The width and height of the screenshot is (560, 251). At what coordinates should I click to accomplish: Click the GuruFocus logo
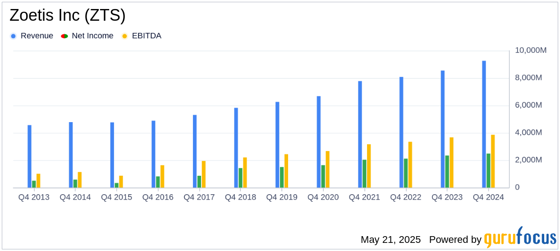tap(520, 237)
